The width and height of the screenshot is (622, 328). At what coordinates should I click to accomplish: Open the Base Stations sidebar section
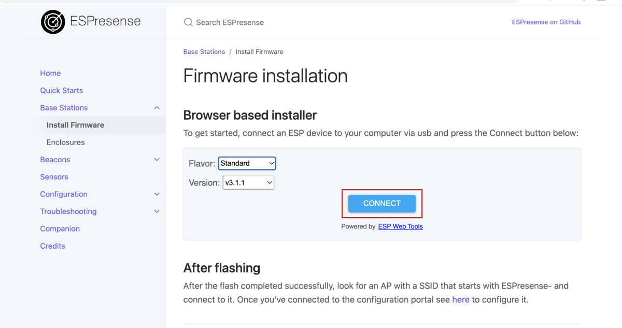[64, 108]
